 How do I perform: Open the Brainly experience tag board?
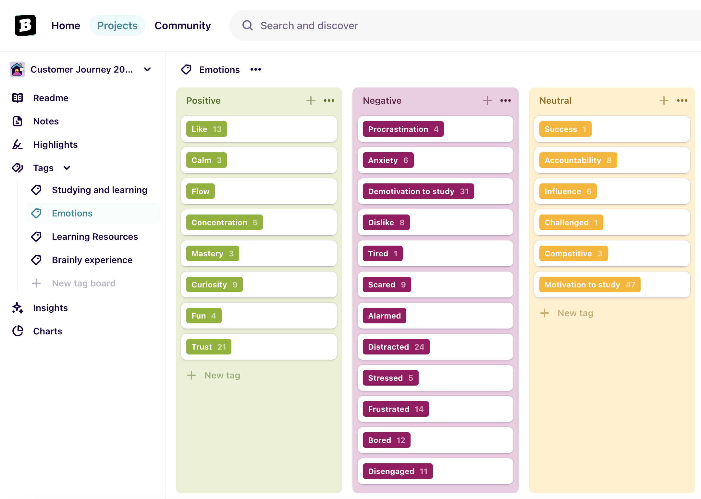pos(93,260)
